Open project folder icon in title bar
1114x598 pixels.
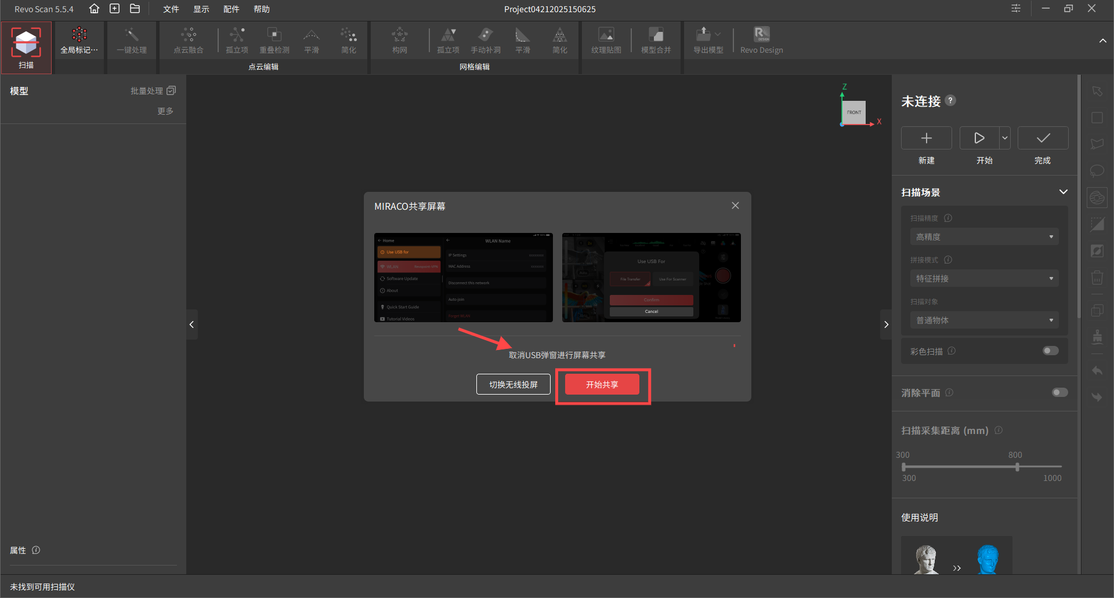(135, 9)
